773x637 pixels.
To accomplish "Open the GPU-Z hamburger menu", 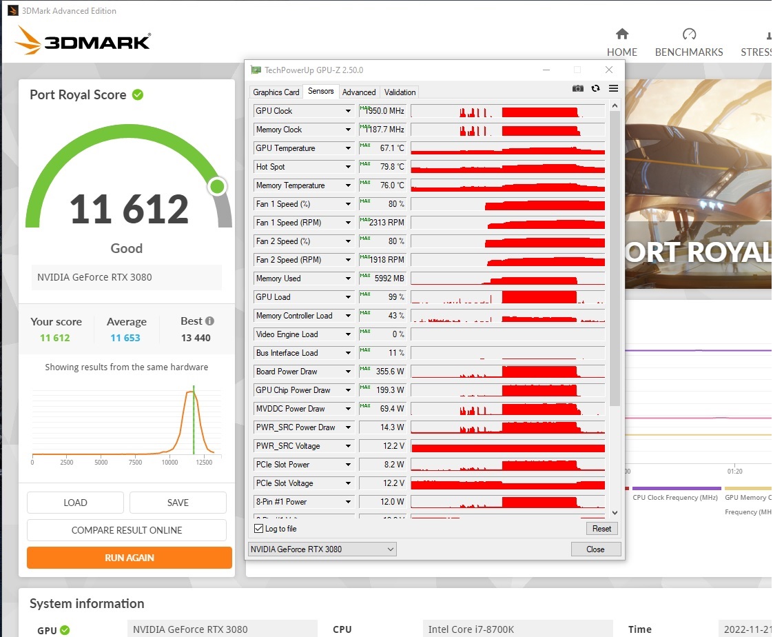I will pyautogui.click(x=613, y=88).
